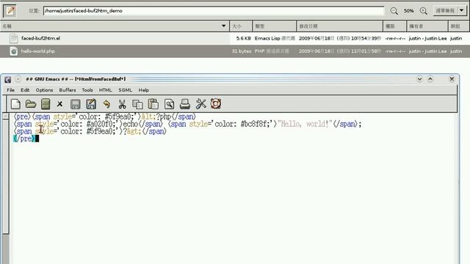470x264 pixels.
Task: Paste using the clipboard icon
Action: (x=153, y=104)
